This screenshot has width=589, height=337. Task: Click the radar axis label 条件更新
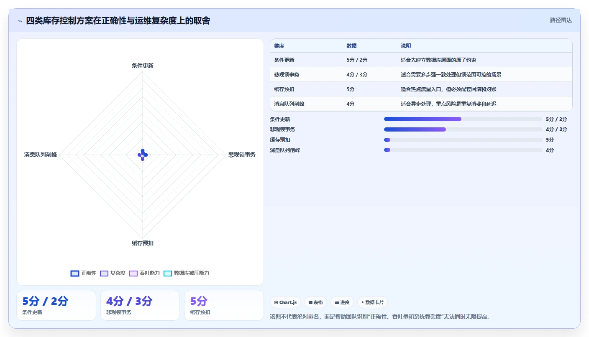coord(143,66)
